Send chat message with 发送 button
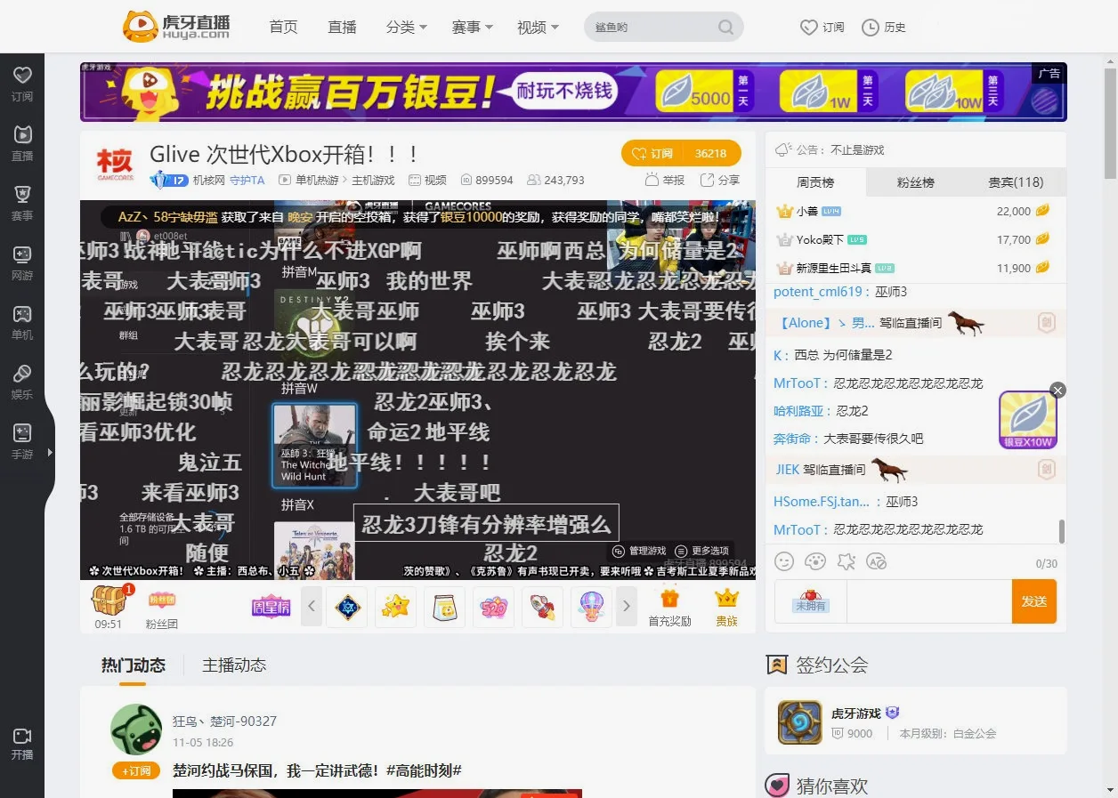The image size is (1118, 798). coord(1034,601)
